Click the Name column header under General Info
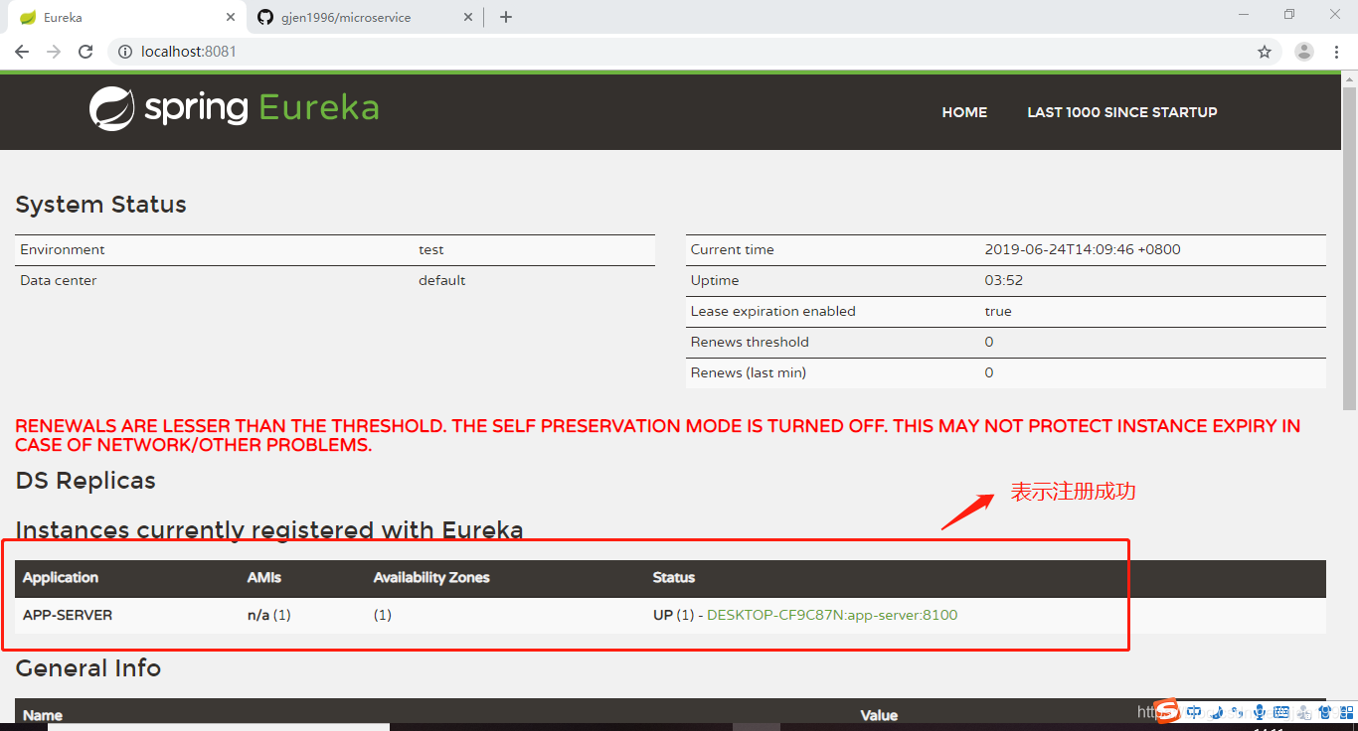This screenshot has width=1358, height=731. (x=43, y=715)
